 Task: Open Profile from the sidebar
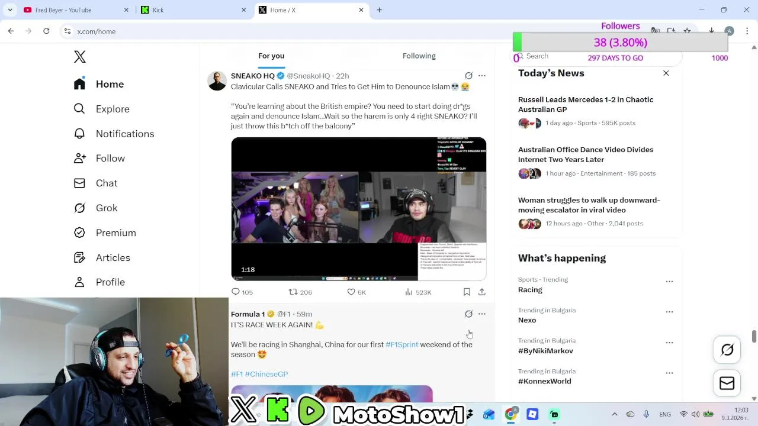coord(99,282)
